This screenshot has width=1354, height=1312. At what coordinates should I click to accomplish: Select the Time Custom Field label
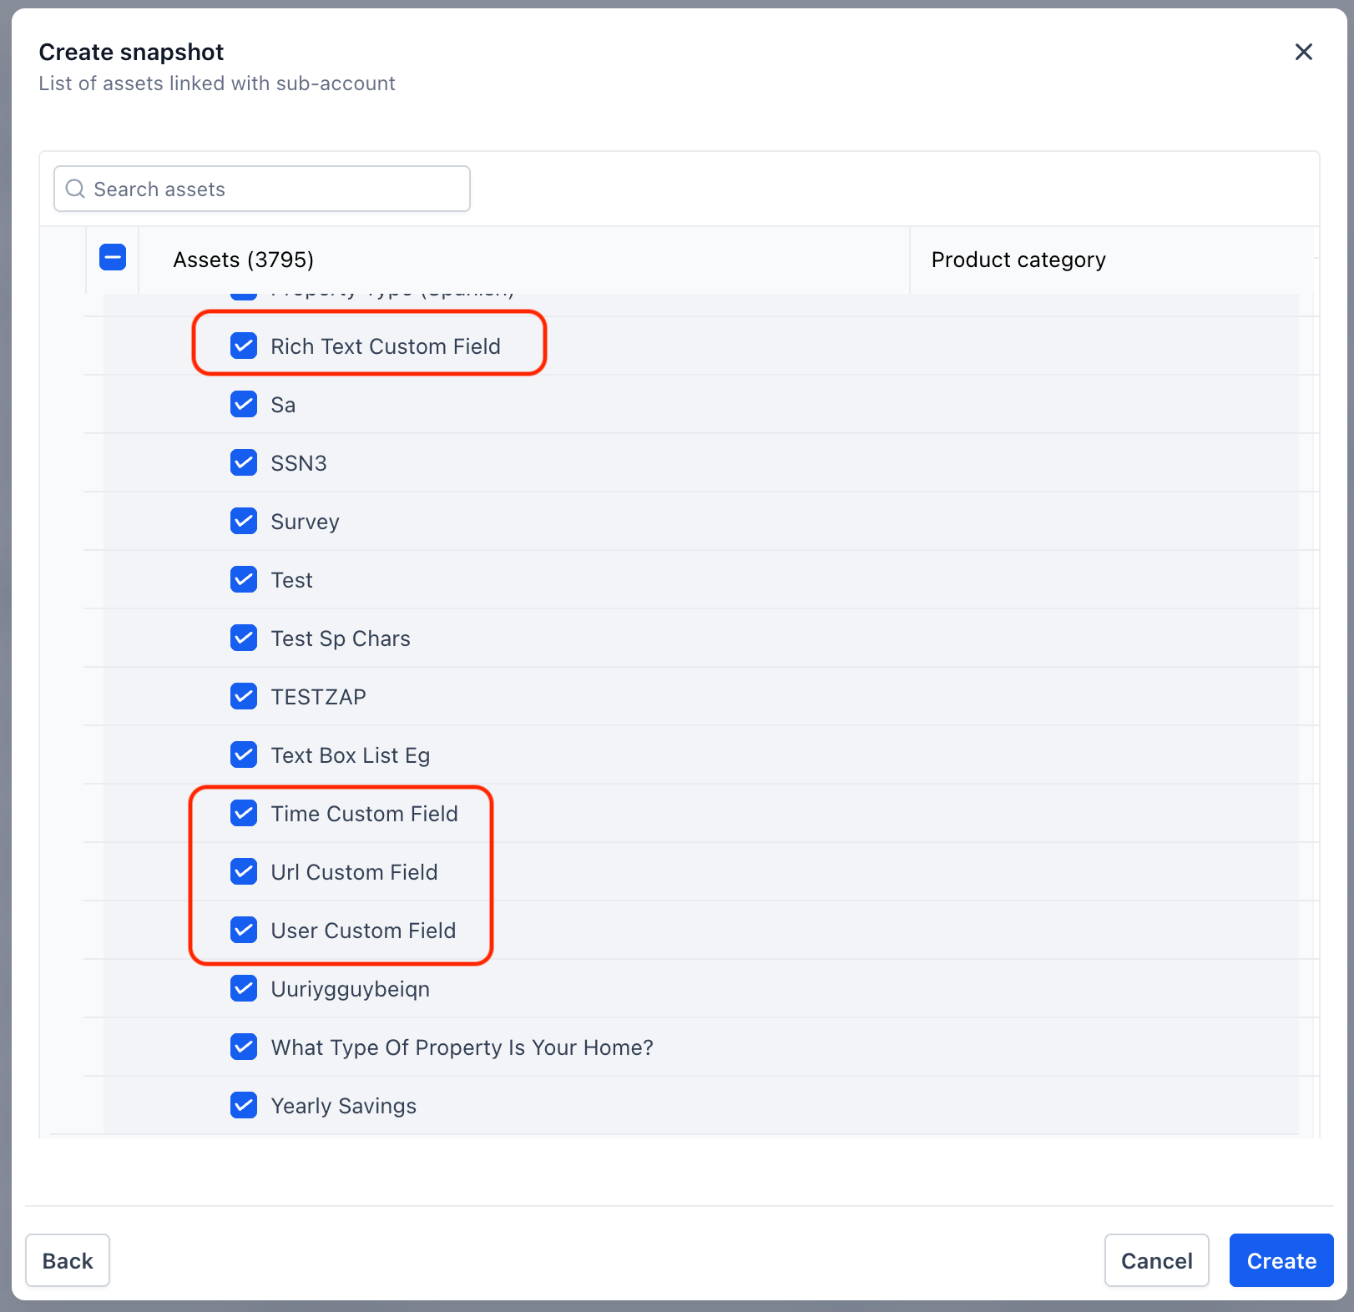(365, 814)
